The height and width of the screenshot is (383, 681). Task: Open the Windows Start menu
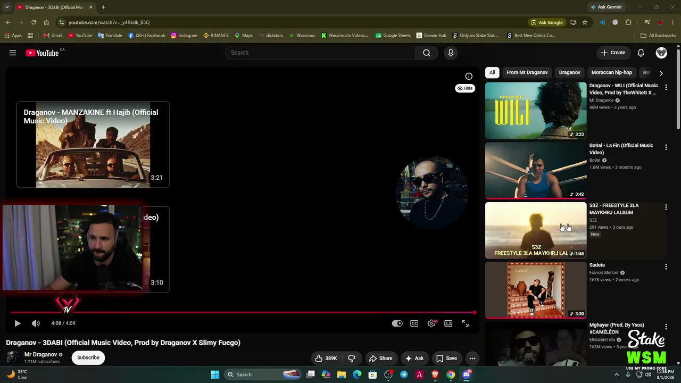tap(215, 374)
